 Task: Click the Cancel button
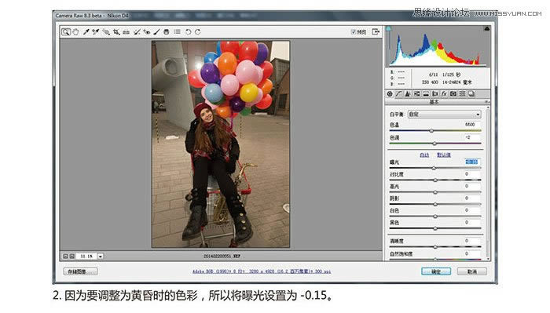pos(471,271)
